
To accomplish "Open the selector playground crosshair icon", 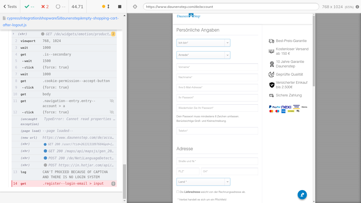I will 135,6.
